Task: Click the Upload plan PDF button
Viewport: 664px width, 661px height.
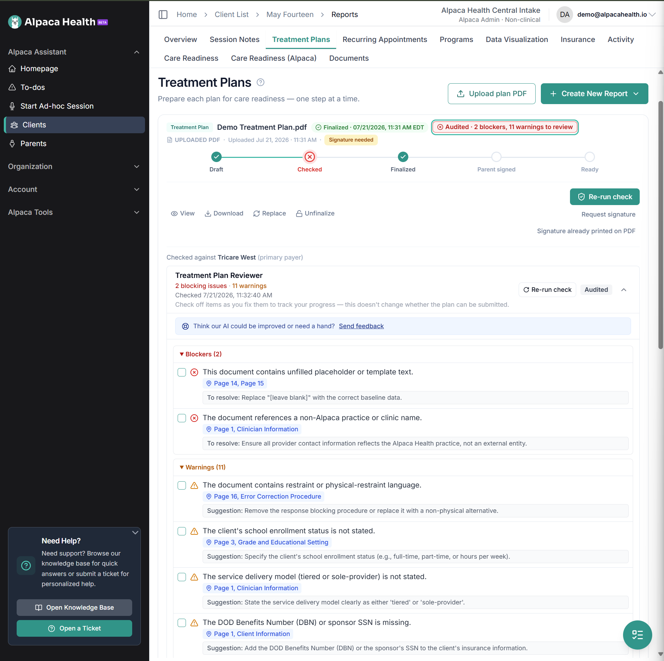Action: pos(492,94)
